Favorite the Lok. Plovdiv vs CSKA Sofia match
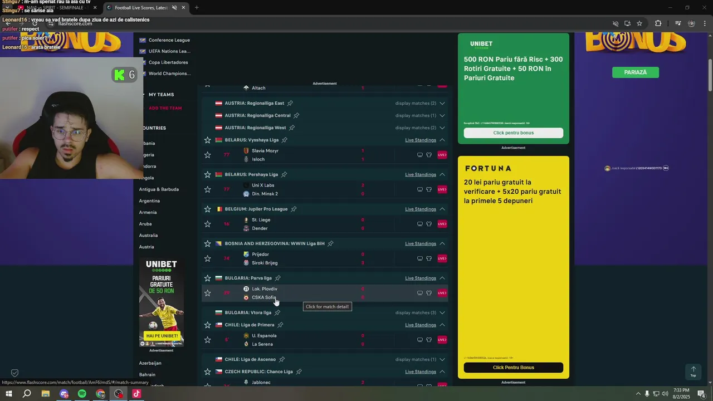Viewport: 713px width, 401px height. coord(207,293)
